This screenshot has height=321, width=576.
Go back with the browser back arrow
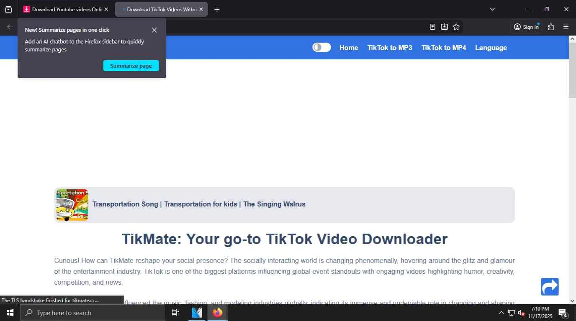pyautogui.click(x=10, y=27)
